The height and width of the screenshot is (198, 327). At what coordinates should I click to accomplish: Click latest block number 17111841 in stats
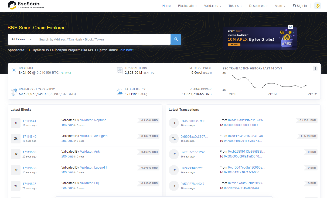(x=132, y=94)
